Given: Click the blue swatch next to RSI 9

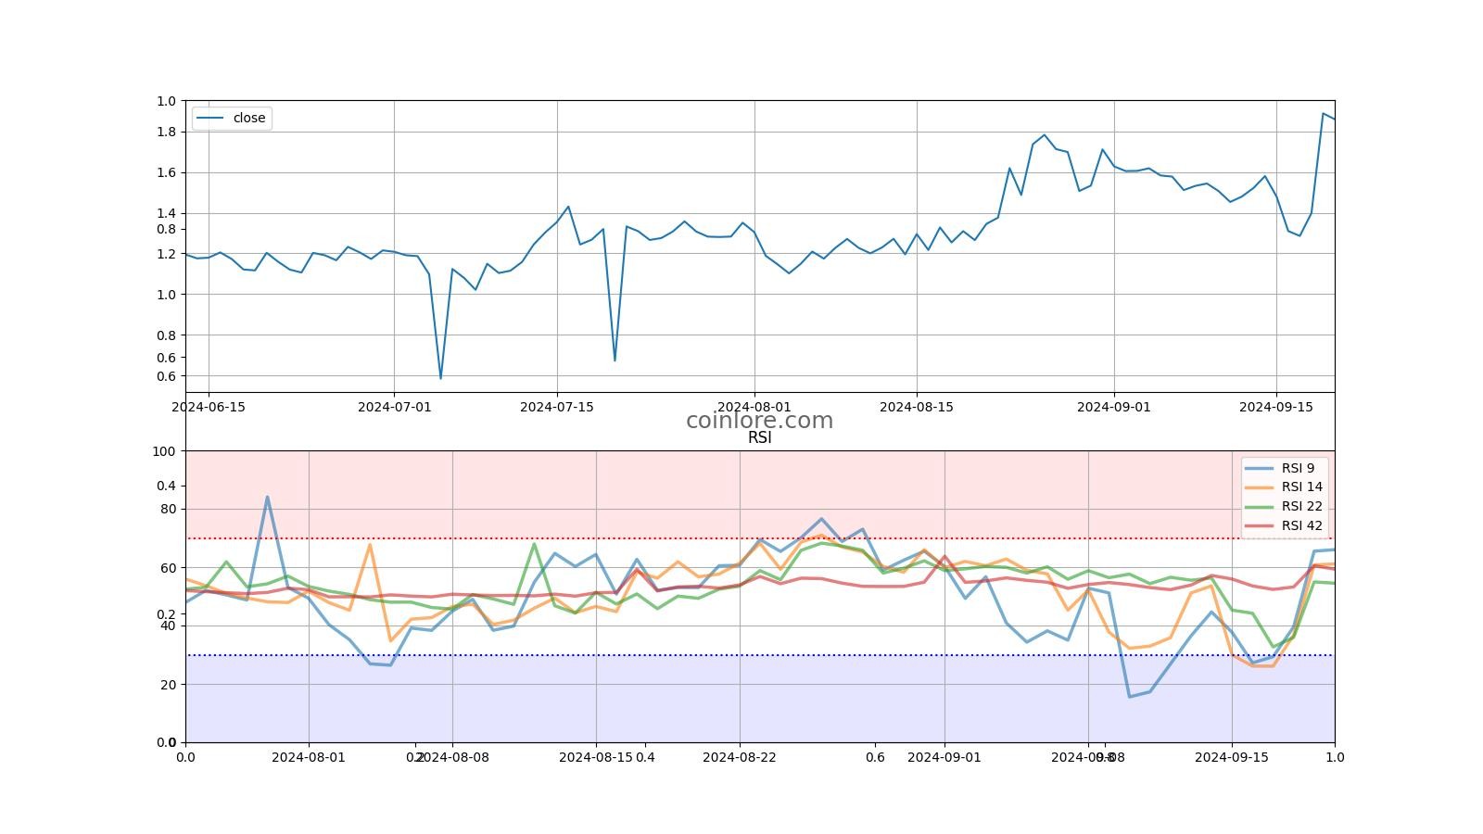Looking at the screenshot, I should [1260, 468].
